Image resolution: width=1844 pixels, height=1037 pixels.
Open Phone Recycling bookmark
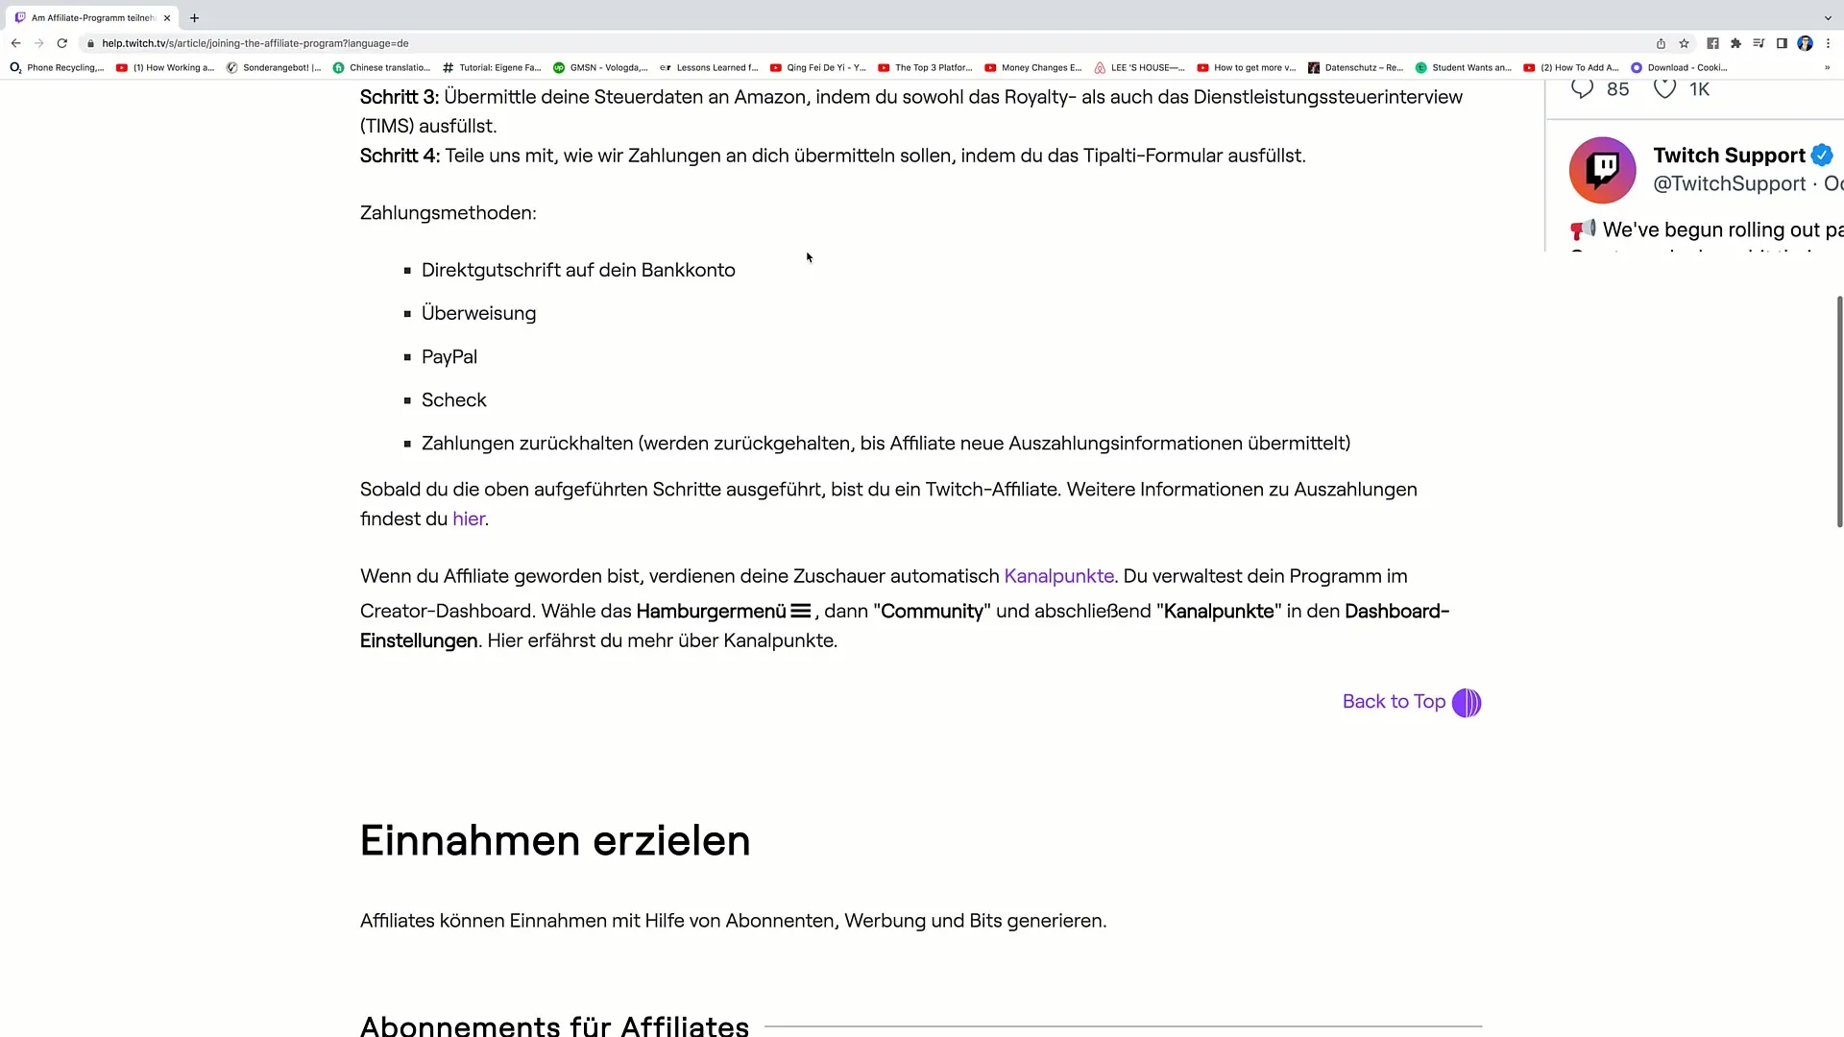(57, 68)
